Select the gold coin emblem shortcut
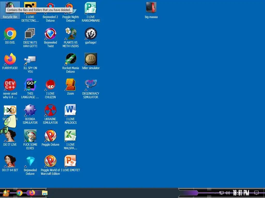Viewport: 265px width, 198px height. 91,61
